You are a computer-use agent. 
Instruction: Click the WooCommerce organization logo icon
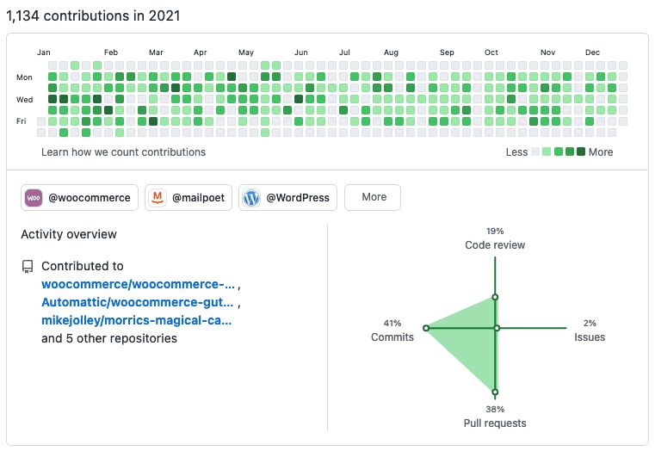tap(34, 198)
